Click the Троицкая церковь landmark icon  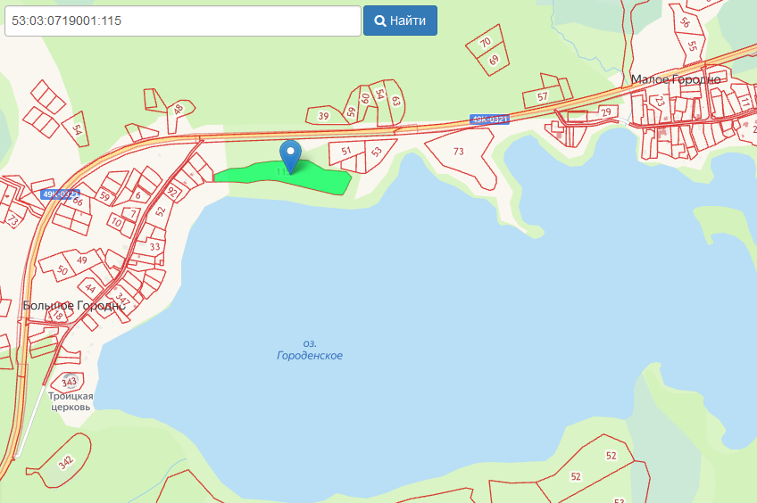(70, 380)
